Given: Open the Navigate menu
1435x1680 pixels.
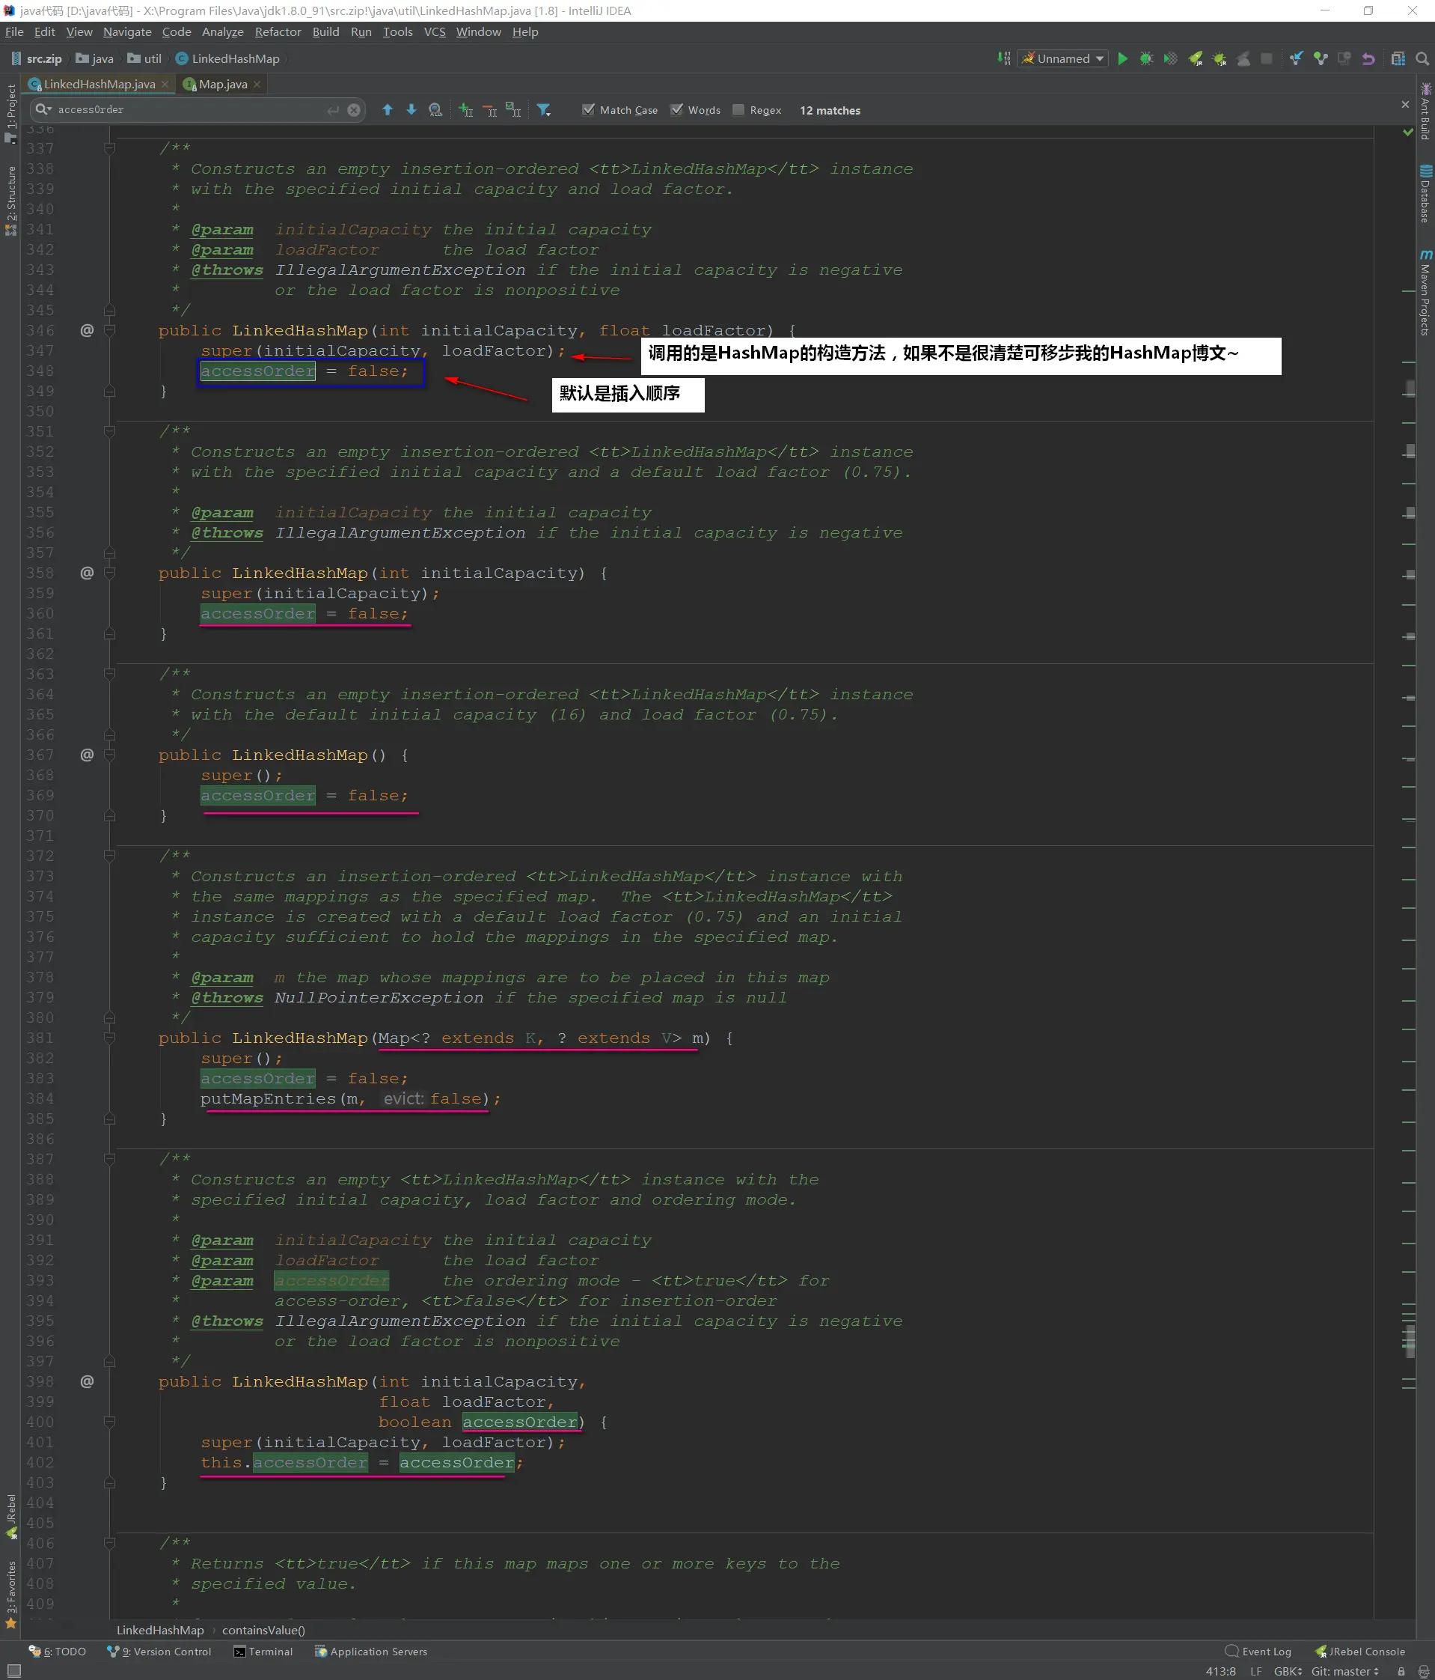Looking at the screenshot, I should click(x=127, y=31).
